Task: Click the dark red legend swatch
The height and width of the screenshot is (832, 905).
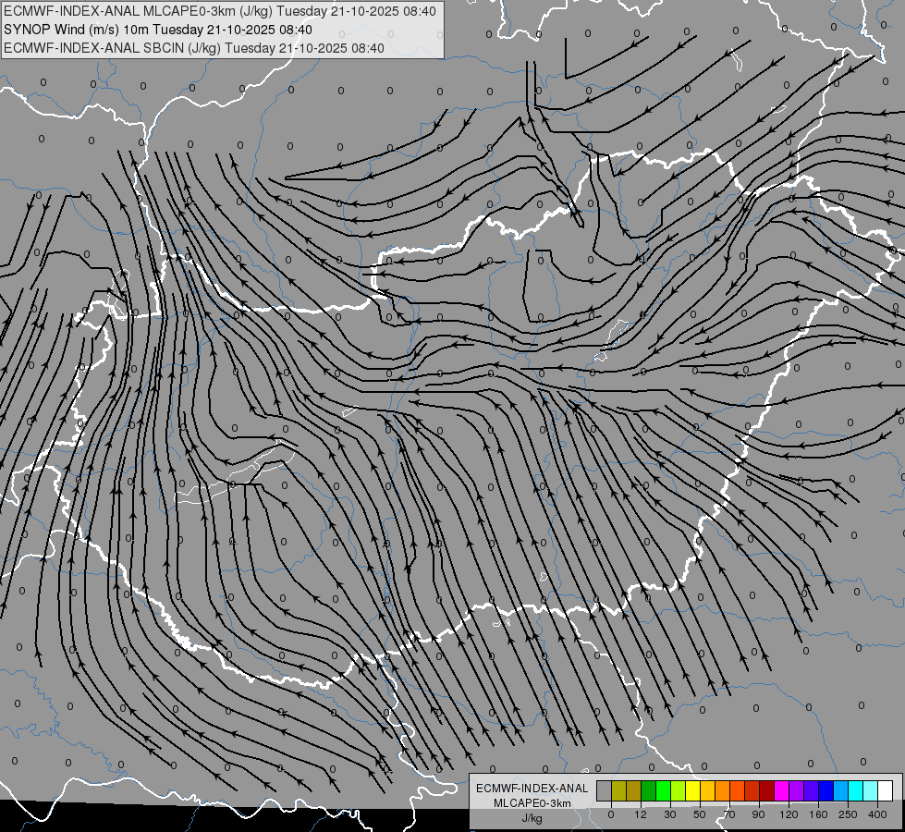Action: pyautogui.click(x=766, y=790)
